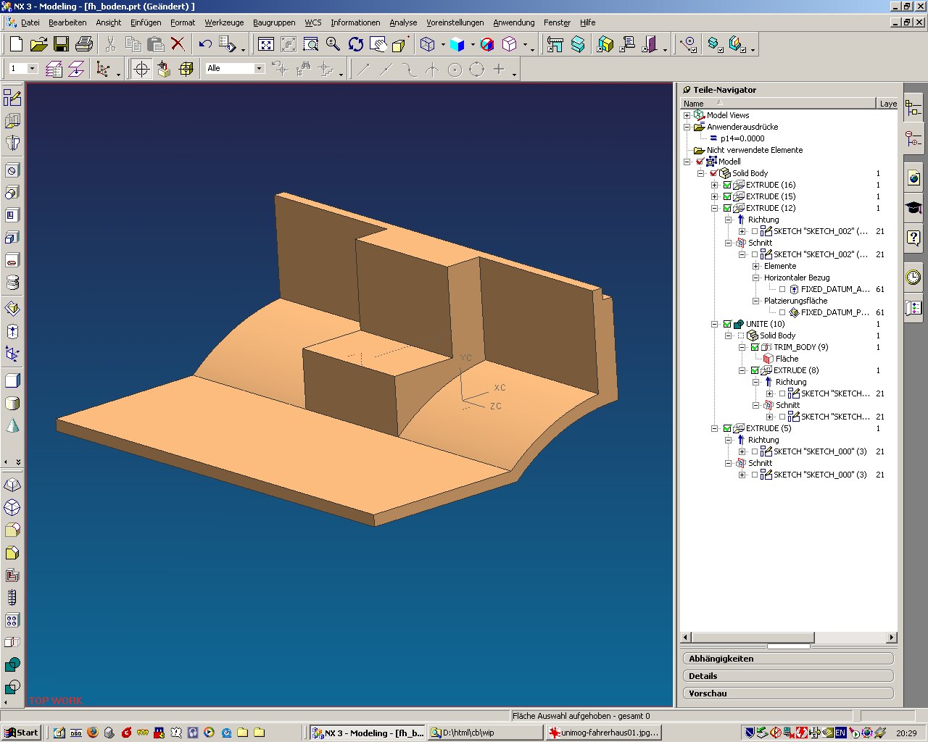Click the Vorschau panel bar
The image size is (928, 742).
coord(787,693)
